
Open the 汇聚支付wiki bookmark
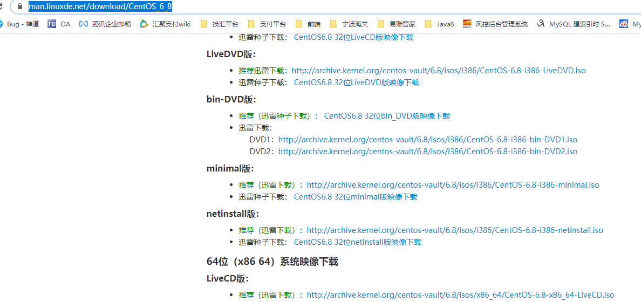165,24
